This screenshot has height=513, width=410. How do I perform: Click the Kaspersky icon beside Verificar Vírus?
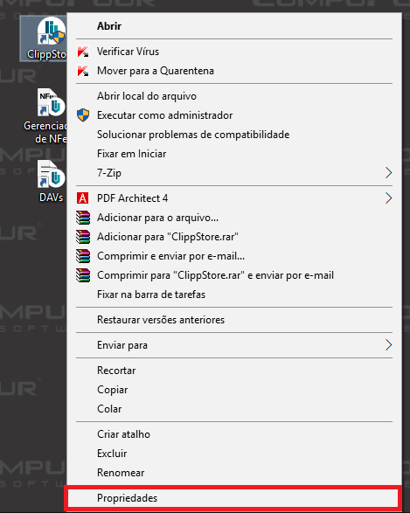pyautogui.click(x=83, y=52)
